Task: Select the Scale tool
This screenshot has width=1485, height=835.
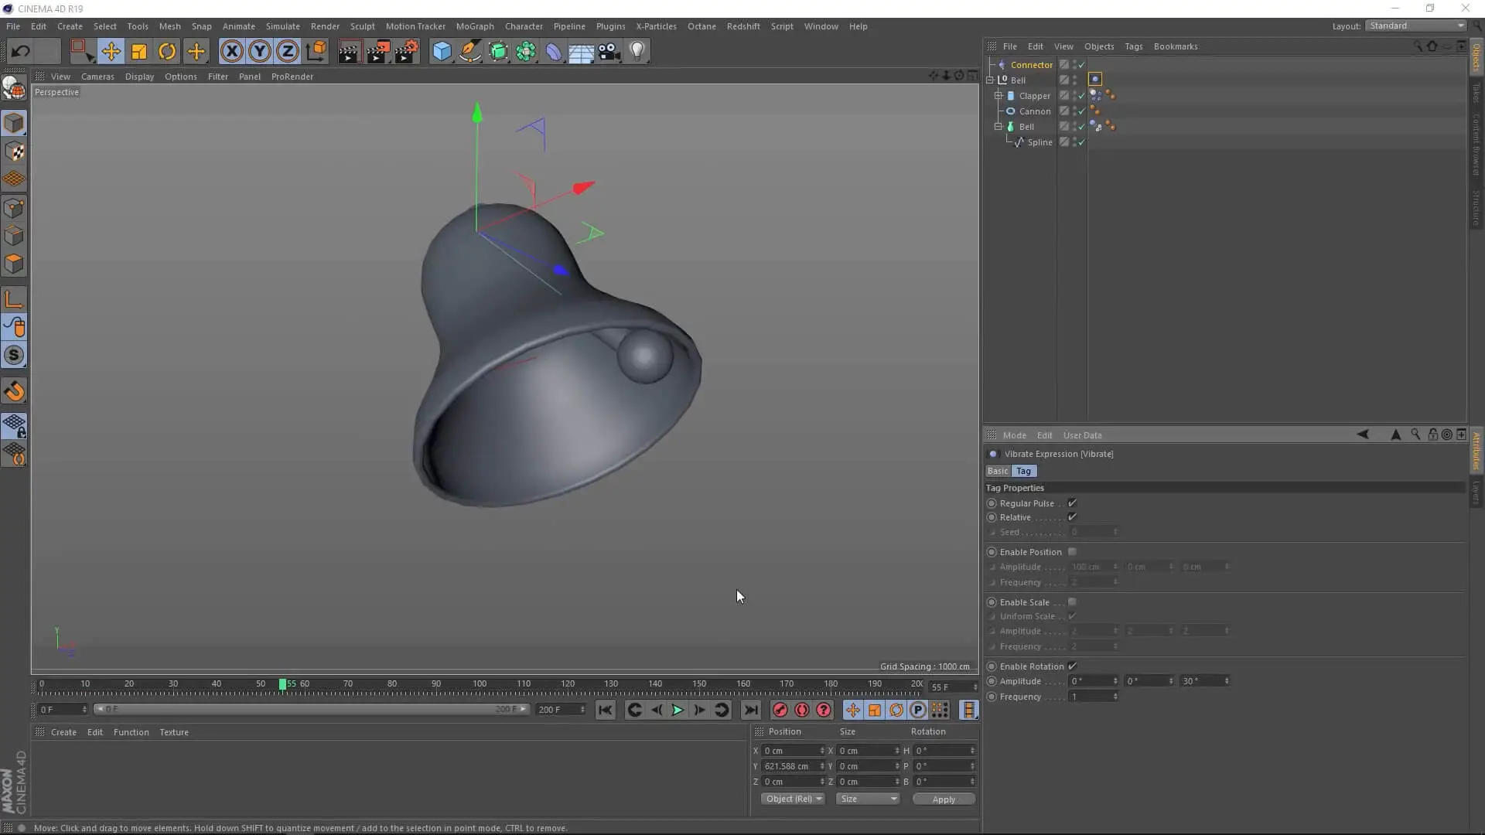Action: point(139,52)
